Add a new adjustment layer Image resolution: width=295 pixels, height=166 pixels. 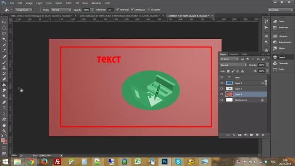(246, 135)
